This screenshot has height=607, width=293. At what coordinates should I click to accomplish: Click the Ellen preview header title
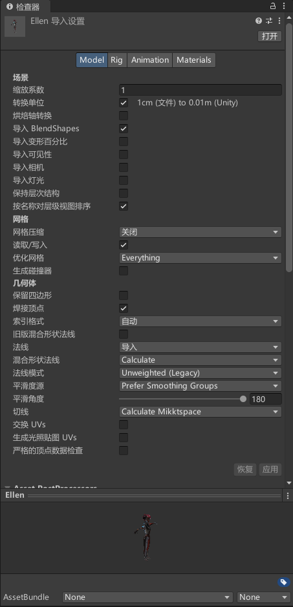tap(15, 495)
